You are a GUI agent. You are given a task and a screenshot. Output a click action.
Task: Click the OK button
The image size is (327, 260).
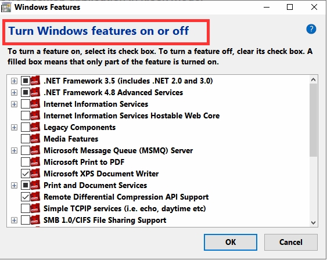pyautogui.click(x=231, y=242)
